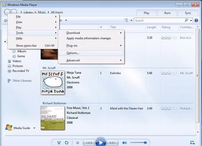Select the Ninja Tuna album cover
Viewport: 202px width, 146px height.
click(x=53, y=83)
